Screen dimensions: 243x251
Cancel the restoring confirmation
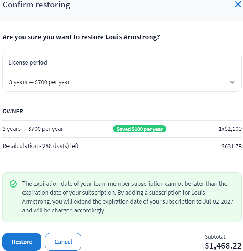coord(63,242)
